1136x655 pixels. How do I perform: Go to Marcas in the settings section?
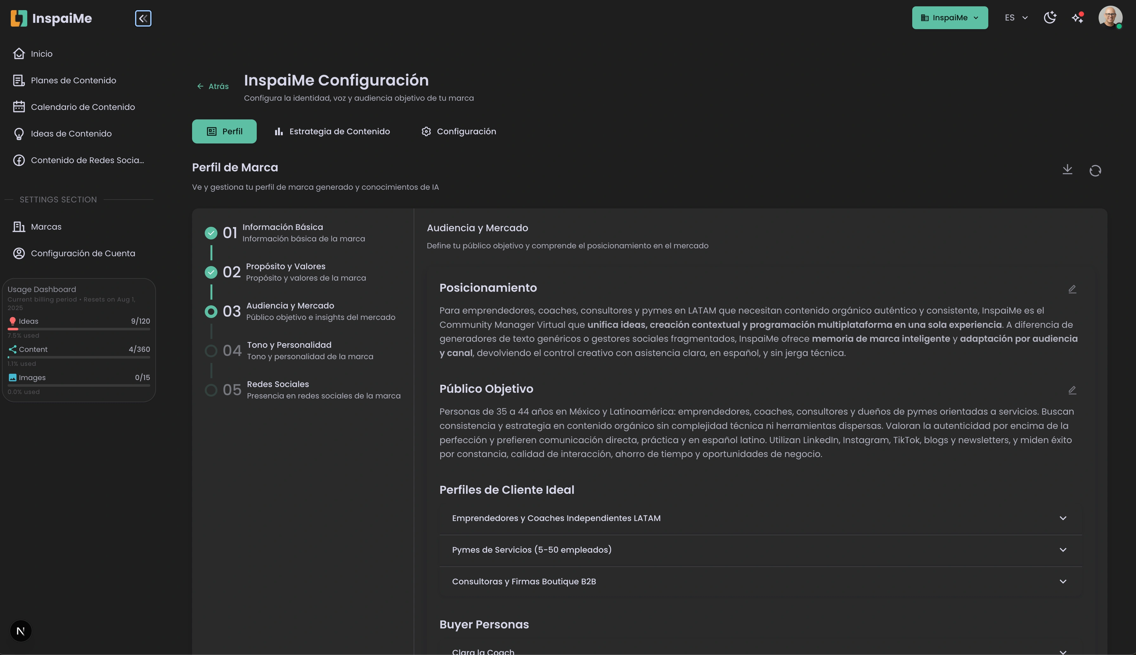pos(46,226)
